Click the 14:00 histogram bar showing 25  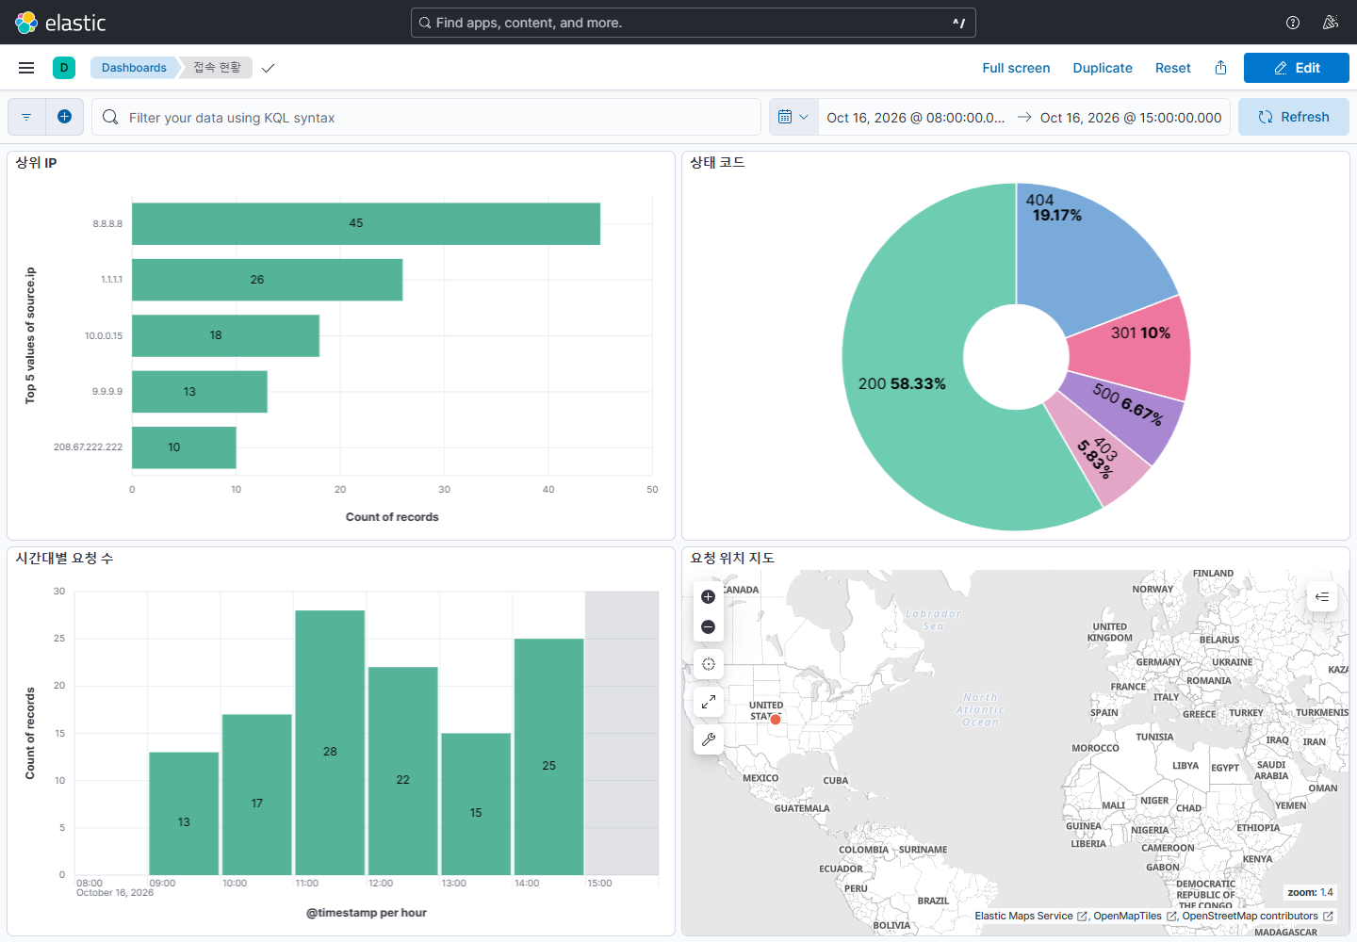point(549,757)
